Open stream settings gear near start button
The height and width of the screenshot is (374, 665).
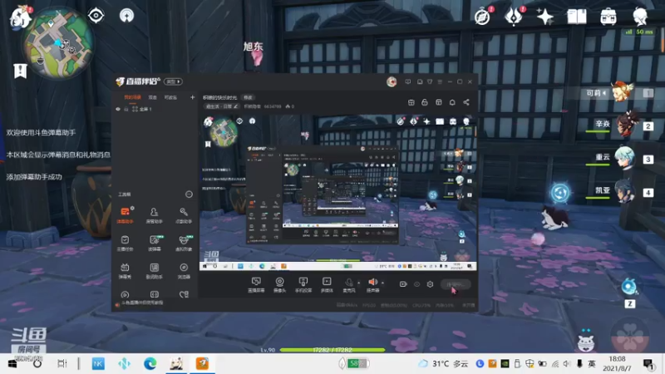tap(430, 284)
